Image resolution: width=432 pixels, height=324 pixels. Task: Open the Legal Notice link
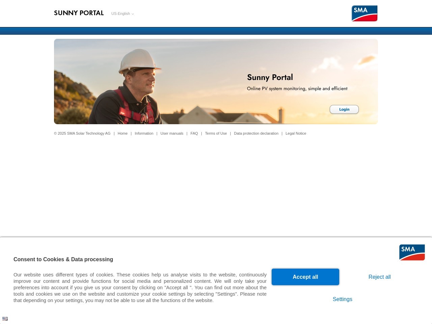(x=296, y=133)
